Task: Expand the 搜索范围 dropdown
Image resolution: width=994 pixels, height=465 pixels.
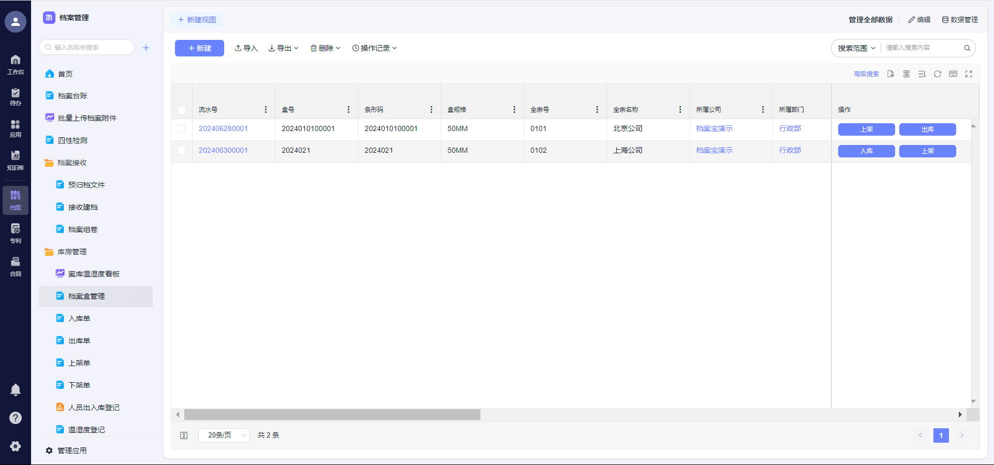Action: point(856,48)
